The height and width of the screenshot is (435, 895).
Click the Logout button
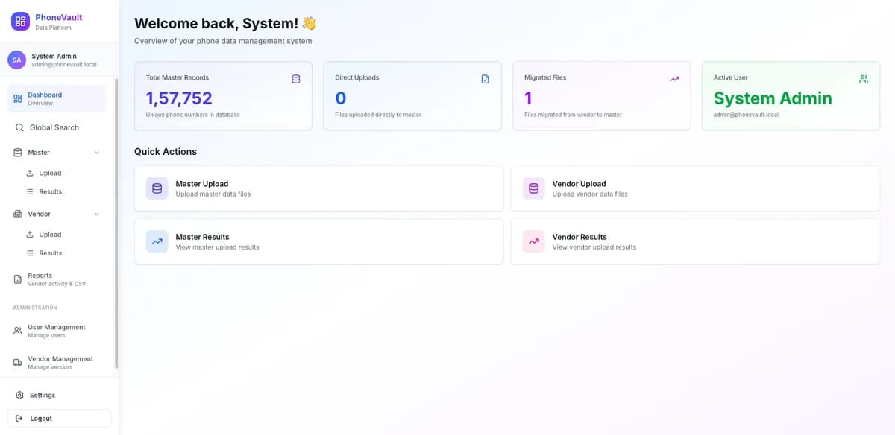(x=59, y=419)
